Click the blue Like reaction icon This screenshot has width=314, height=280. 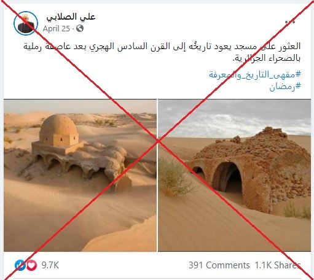coord(20,265)
